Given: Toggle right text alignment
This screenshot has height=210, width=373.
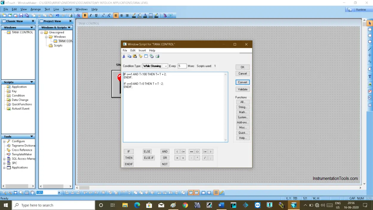Looking at the screenshot, I should (127, 15).
